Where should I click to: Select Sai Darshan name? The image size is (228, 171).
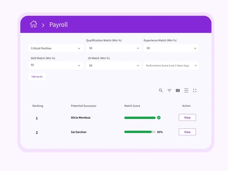tap(78, 132)
